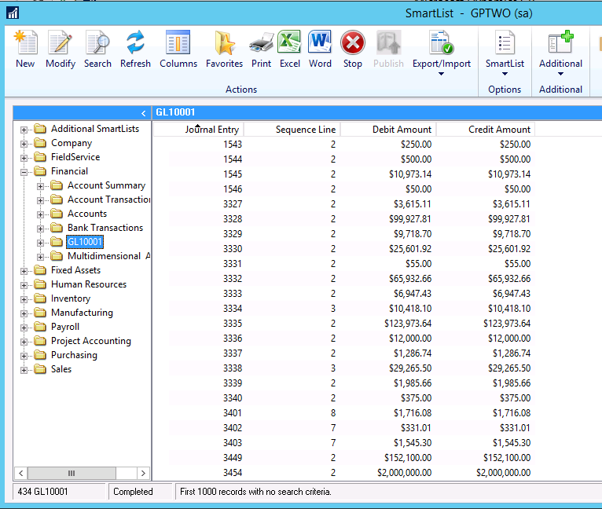Select the Multidimensional A item
This screenshot has width=602, height=509.
pos(108,256)
